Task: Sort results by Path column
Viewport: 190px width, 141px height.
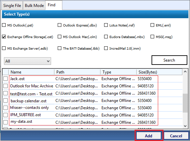Action: (x=77, y=72)
